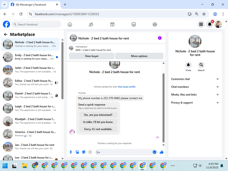Record a voice clip with microphone icon
228x171 pixels.
pos(71,152)
